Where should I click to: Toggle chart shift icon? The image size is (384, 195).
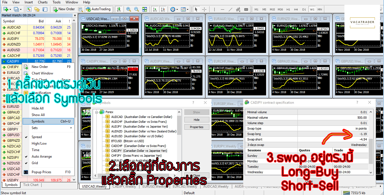point(163,9)
